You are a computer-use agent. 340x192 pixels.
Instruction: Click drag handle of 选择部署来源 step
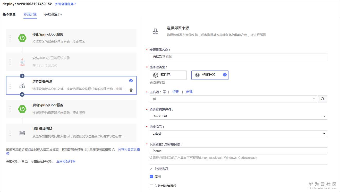(x=10, y=85)
